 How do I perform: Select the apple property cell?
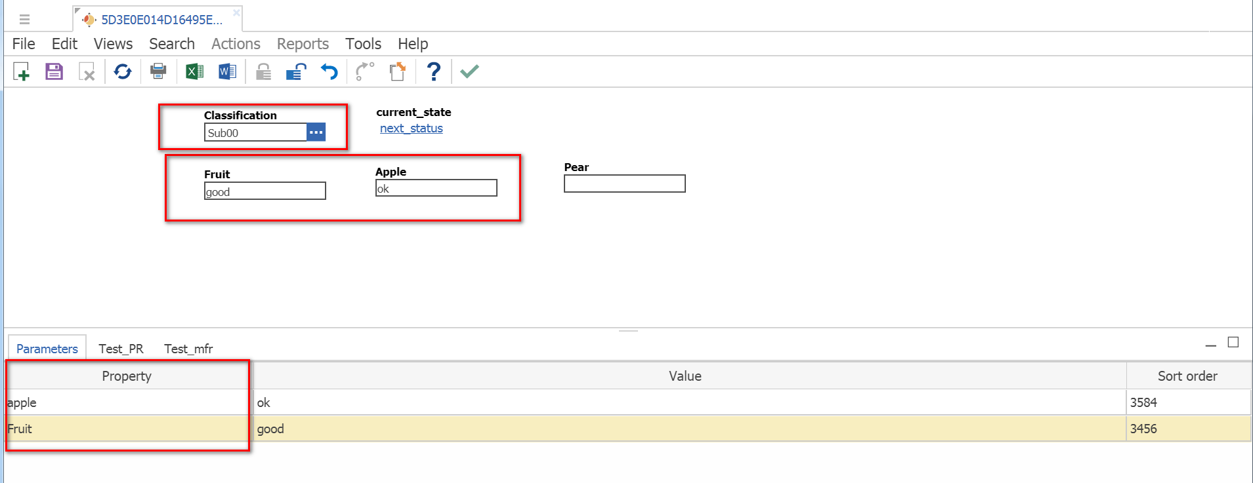[x=129, y=402]
